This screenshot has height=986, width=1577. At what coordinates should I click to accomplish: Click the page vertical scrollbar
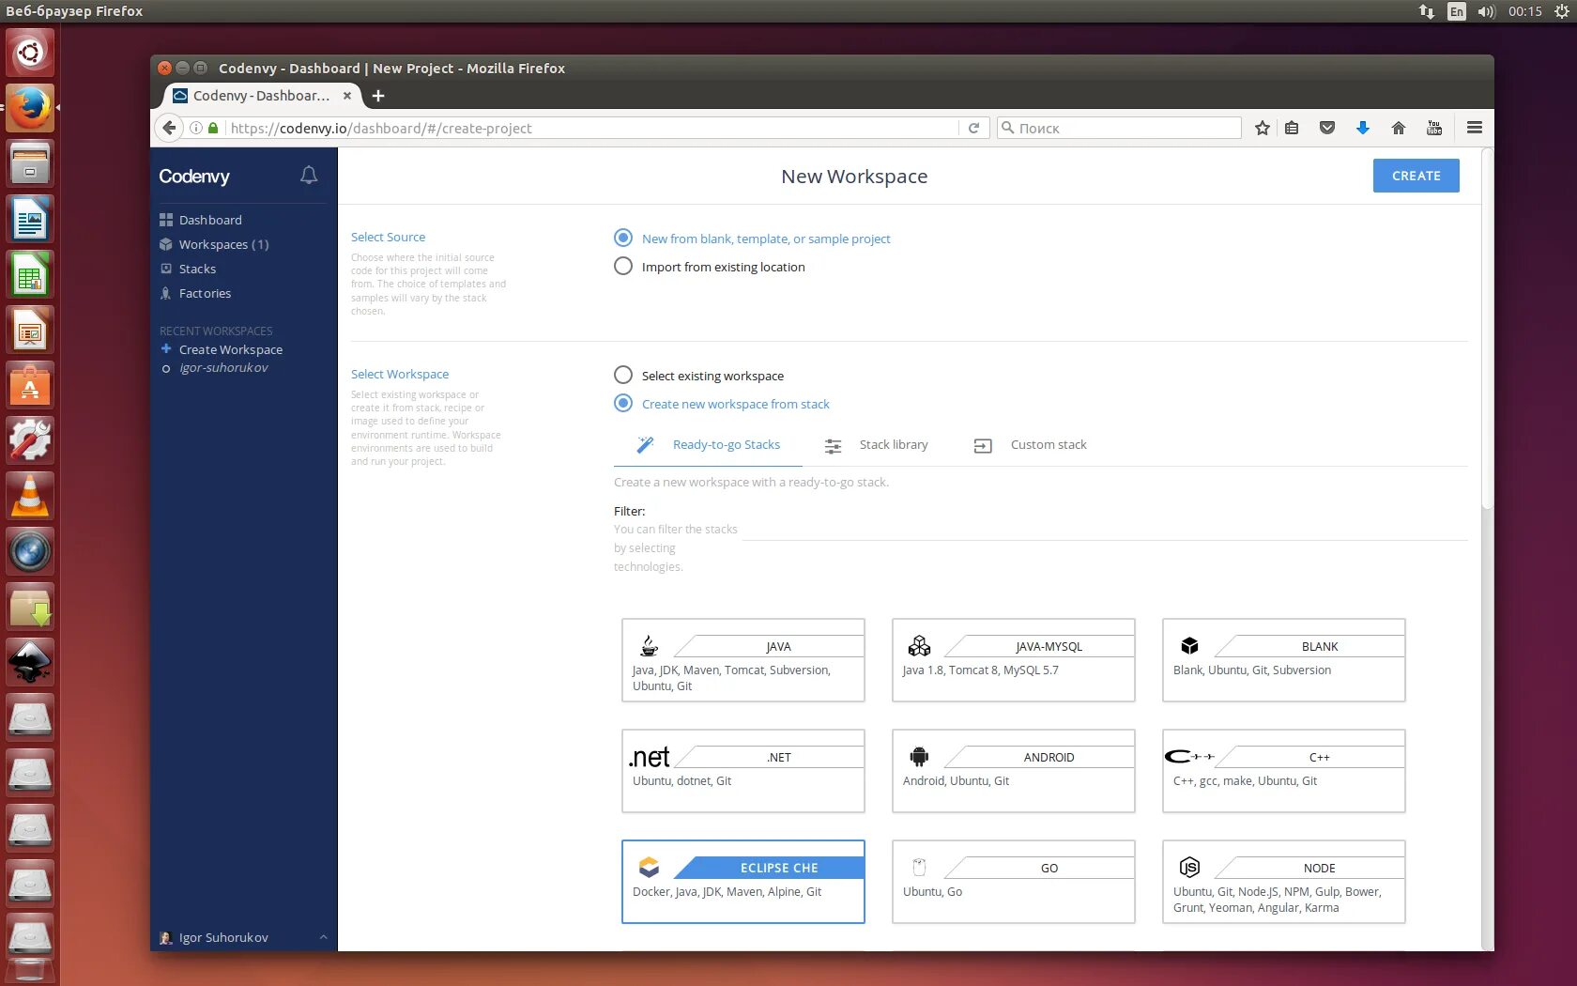[1487, 329]
